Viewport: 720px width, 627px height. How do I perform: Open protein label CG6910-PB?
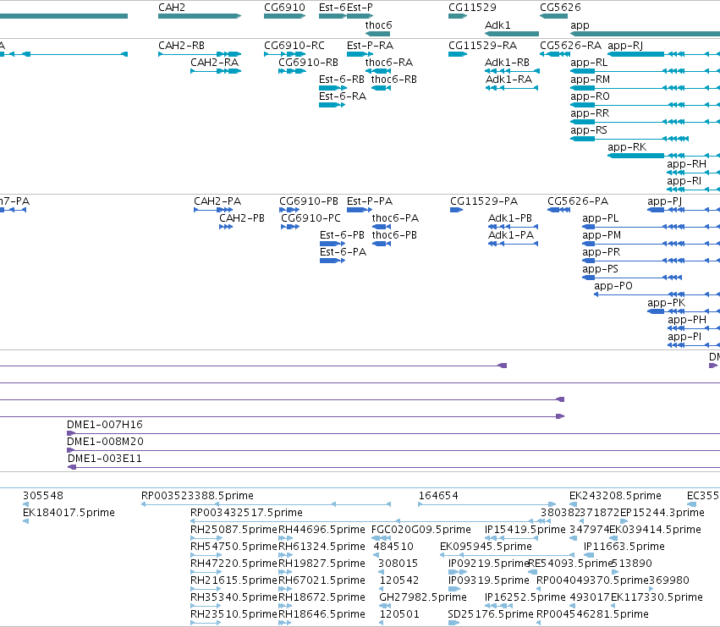click(x=309, y=201)
